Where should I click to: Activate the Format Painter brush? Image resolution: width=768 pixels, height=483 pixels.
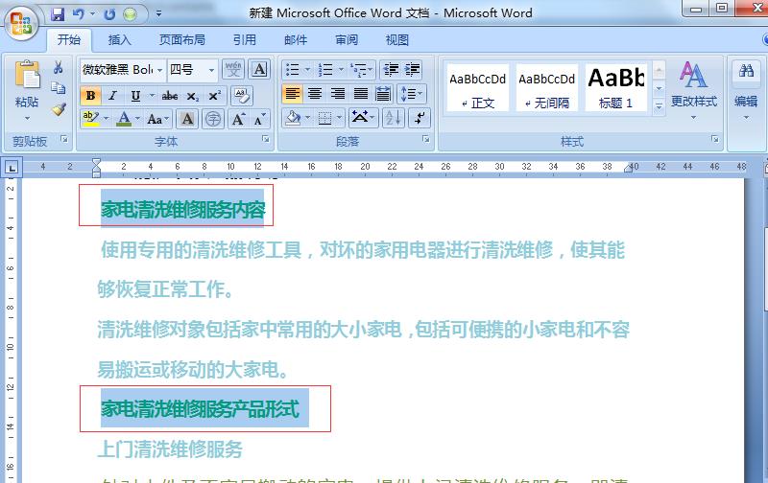pyautogui.click(x=60, y=108)
